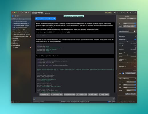Viewport: 148px width, 114px height.
Task: Click the yellow token cost indicator
Action: tap(108, 13)
